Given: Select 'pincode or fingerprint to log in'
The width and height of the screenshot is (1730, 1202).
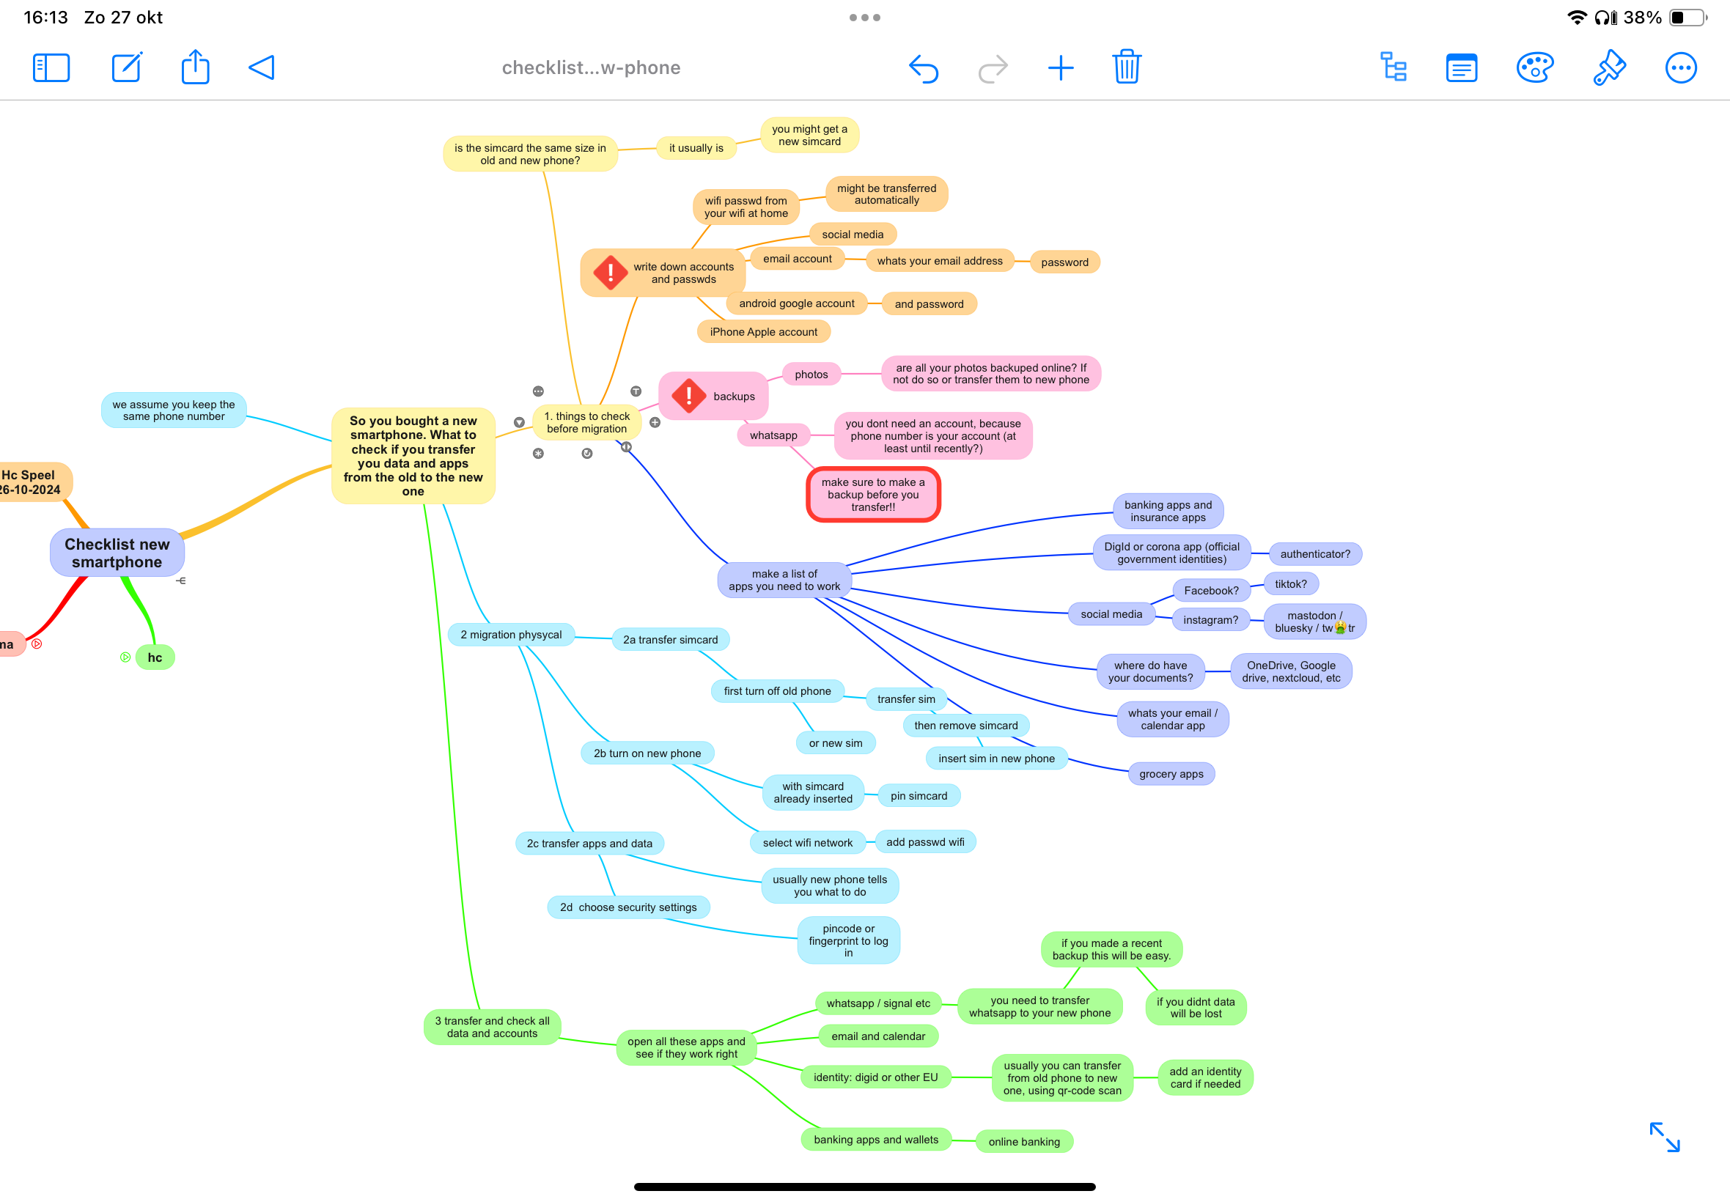Looking at the screenshot, I should [x=848, y=940].
